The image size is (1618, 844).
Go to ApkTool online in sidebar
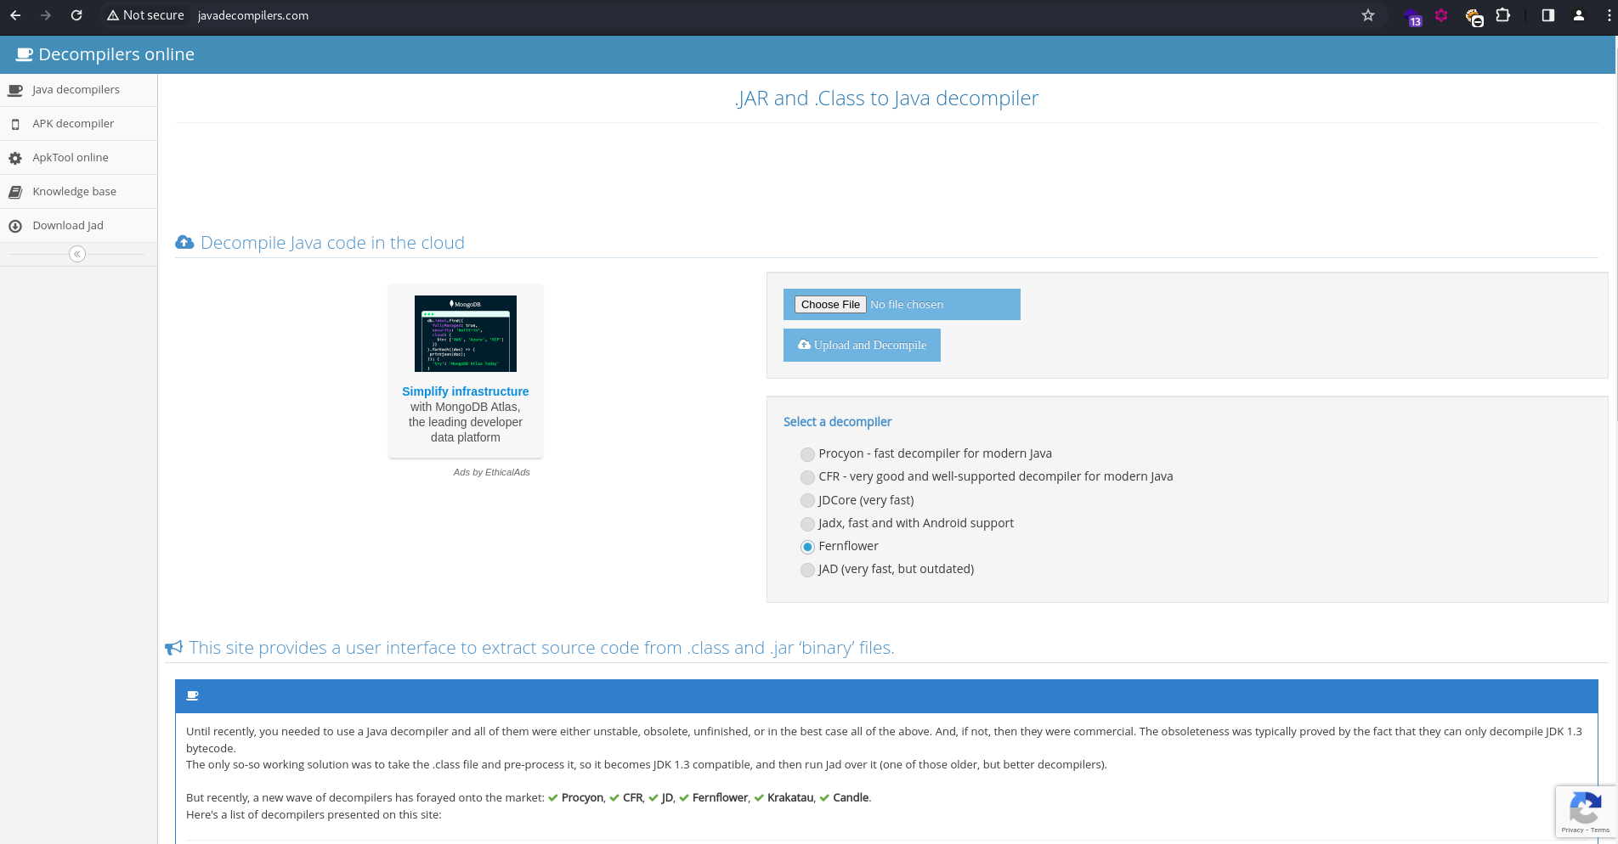coord(78,158)
